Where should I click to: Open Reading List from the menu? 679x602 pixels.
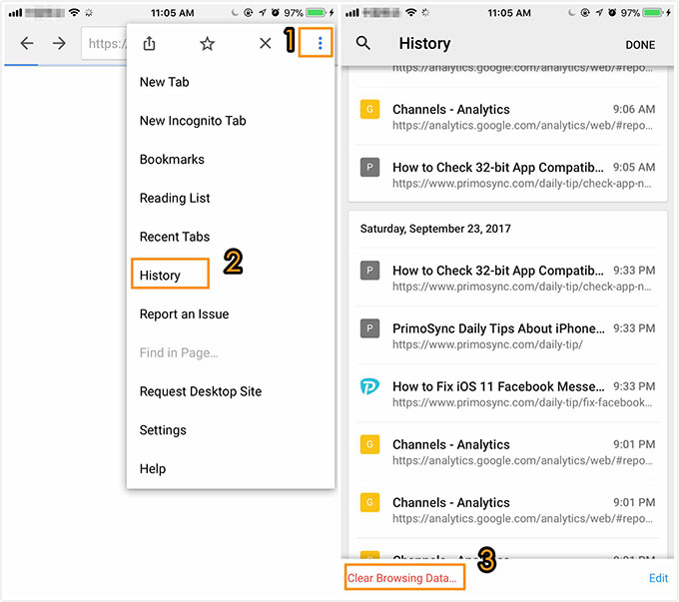pyautogui.click(x=175, y=198)
